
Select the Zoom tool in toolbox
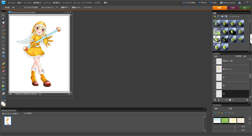[3, 19]
